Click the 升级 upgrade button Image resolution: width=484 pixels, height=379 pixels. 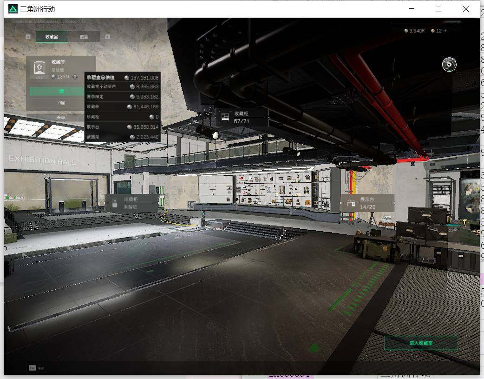coord(57,117)
